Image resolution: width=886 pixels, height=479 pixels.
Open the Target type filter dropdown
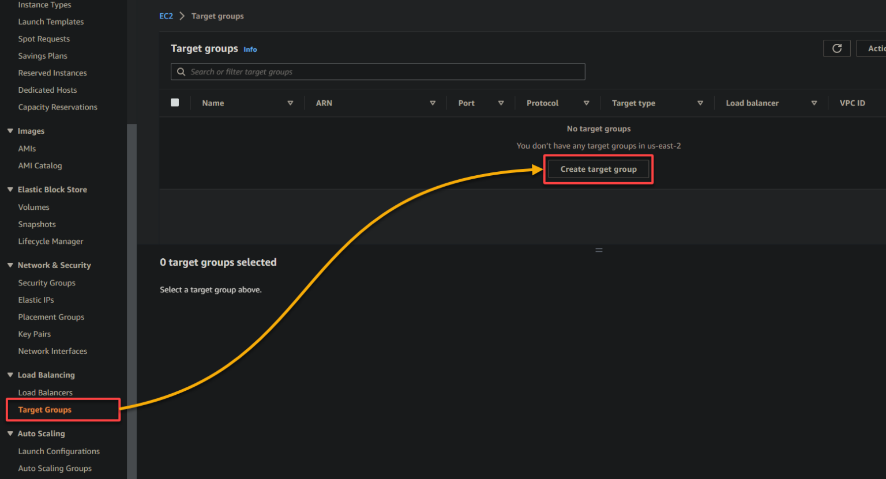700,103
